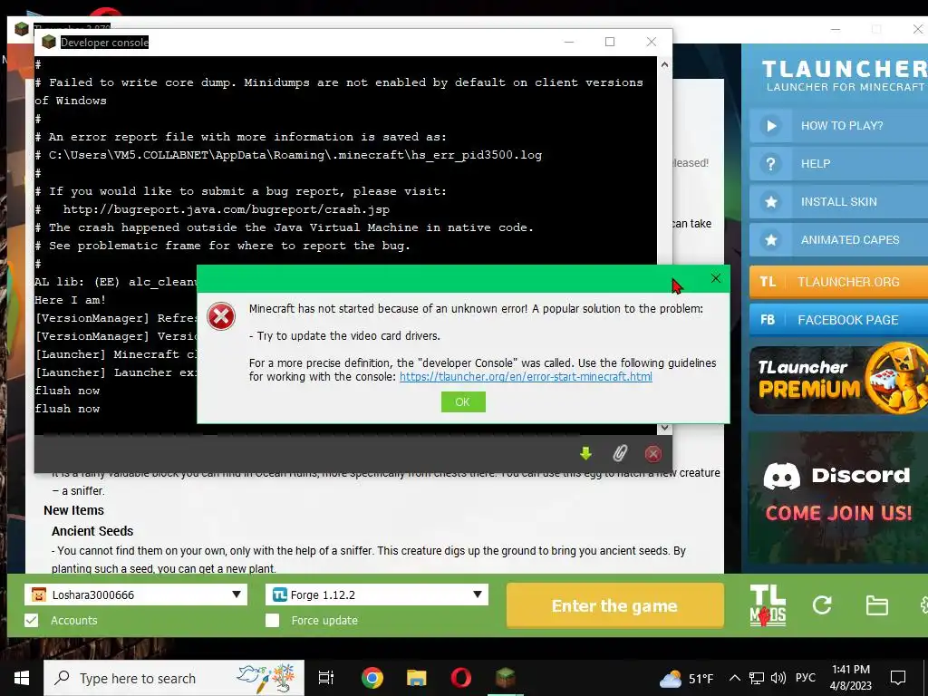Click the volume icon in system tray
This screenshot has height=696, width=928.
(x=778, y=678)
